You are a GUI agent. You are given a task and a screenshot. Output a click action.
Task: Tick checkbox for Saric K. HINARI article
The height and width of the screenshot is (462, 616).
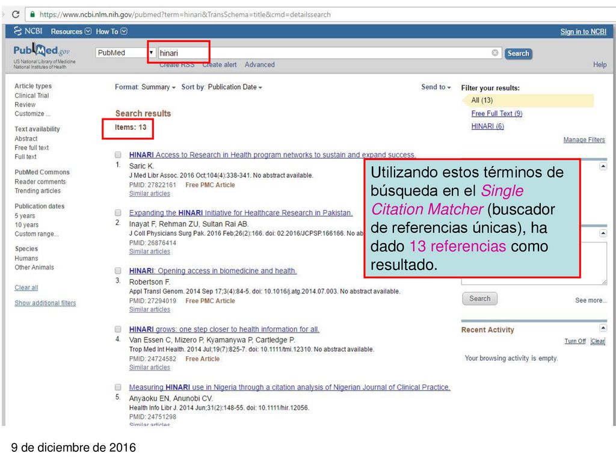point(118,155)
